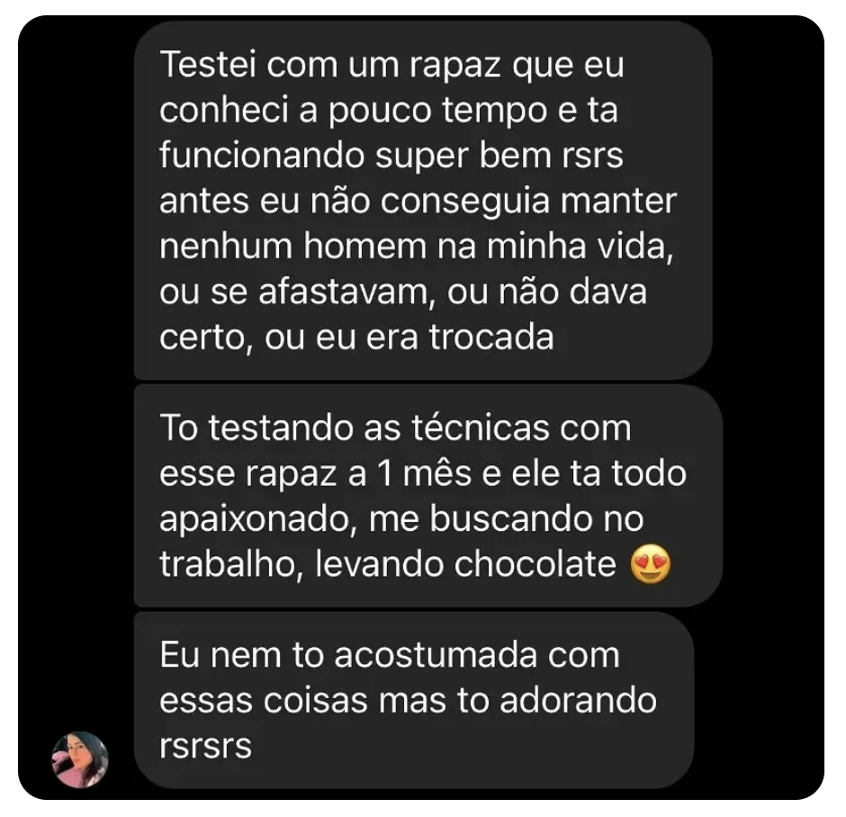846x817 pixels.
Task: Click the word "Testei" in first message
Action: click(x=208, y=64)
